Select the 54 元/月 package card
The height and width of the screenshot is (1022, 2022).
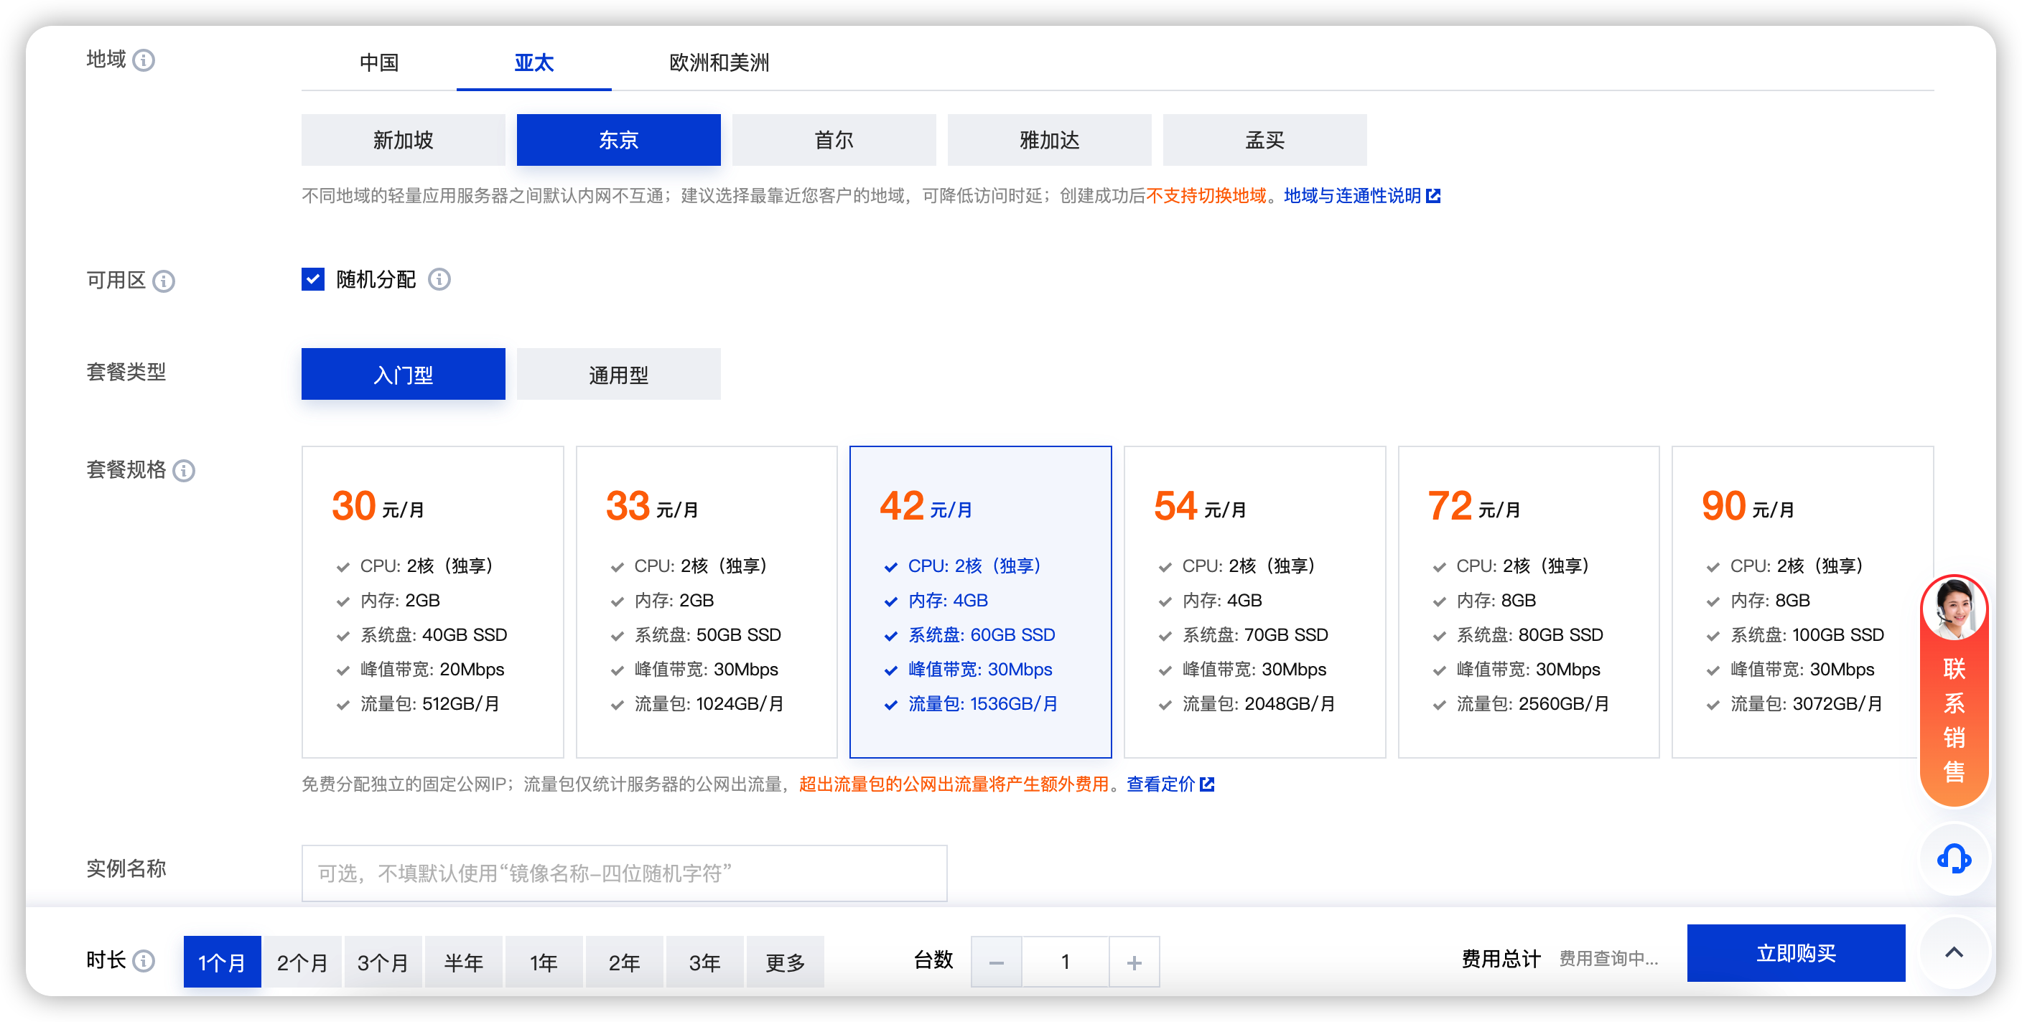point(1254,601)
